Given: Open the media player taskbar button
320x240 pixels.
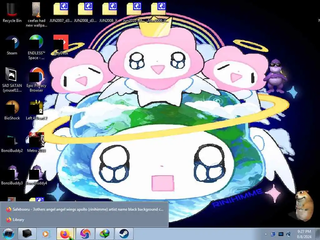Looking at the screenshot, I should click(46, 234).
